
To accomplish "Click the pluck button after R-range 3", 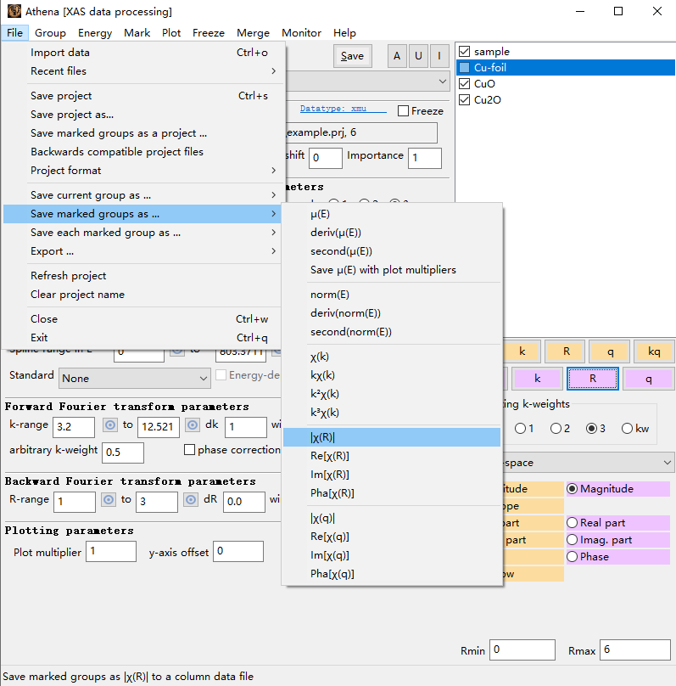I will (x=191, y=499).
